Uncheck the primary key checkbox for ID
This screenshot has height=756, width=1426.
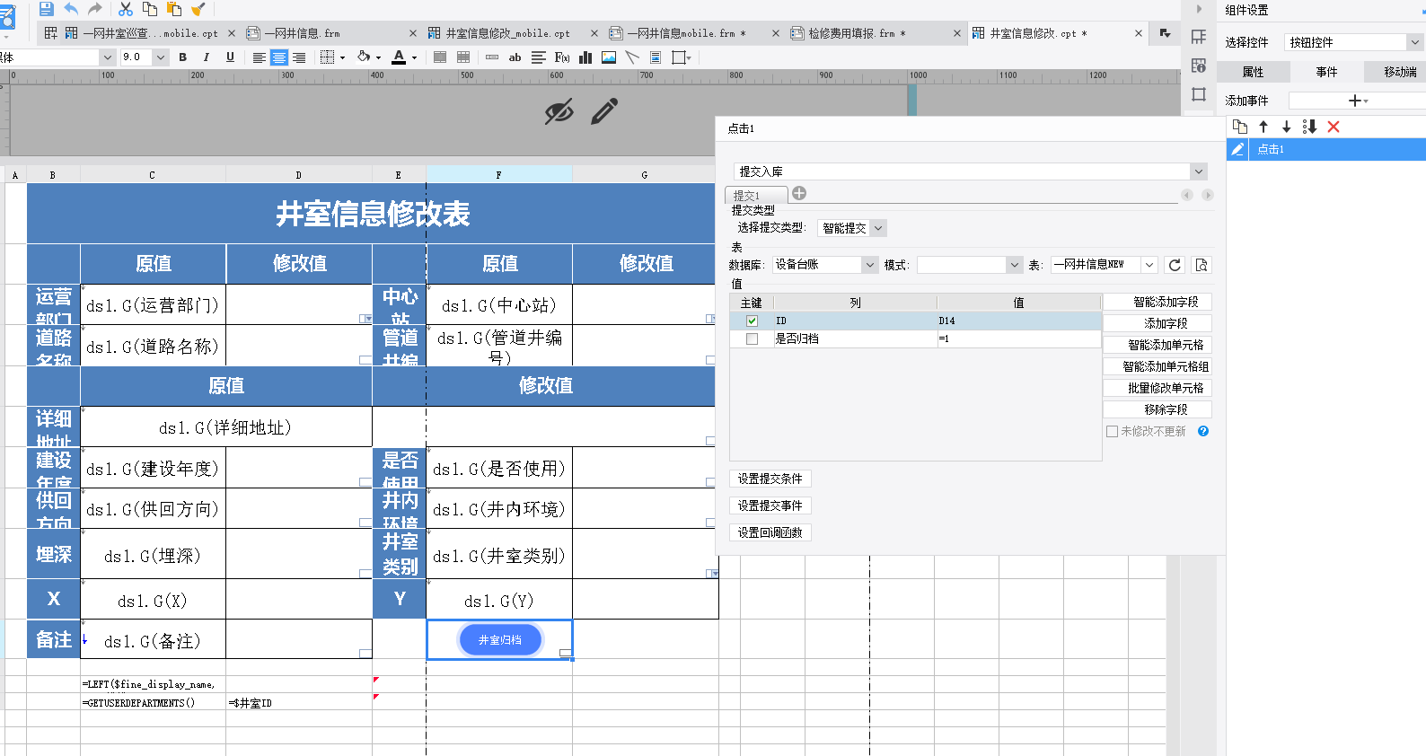click(x=752, y=321)
